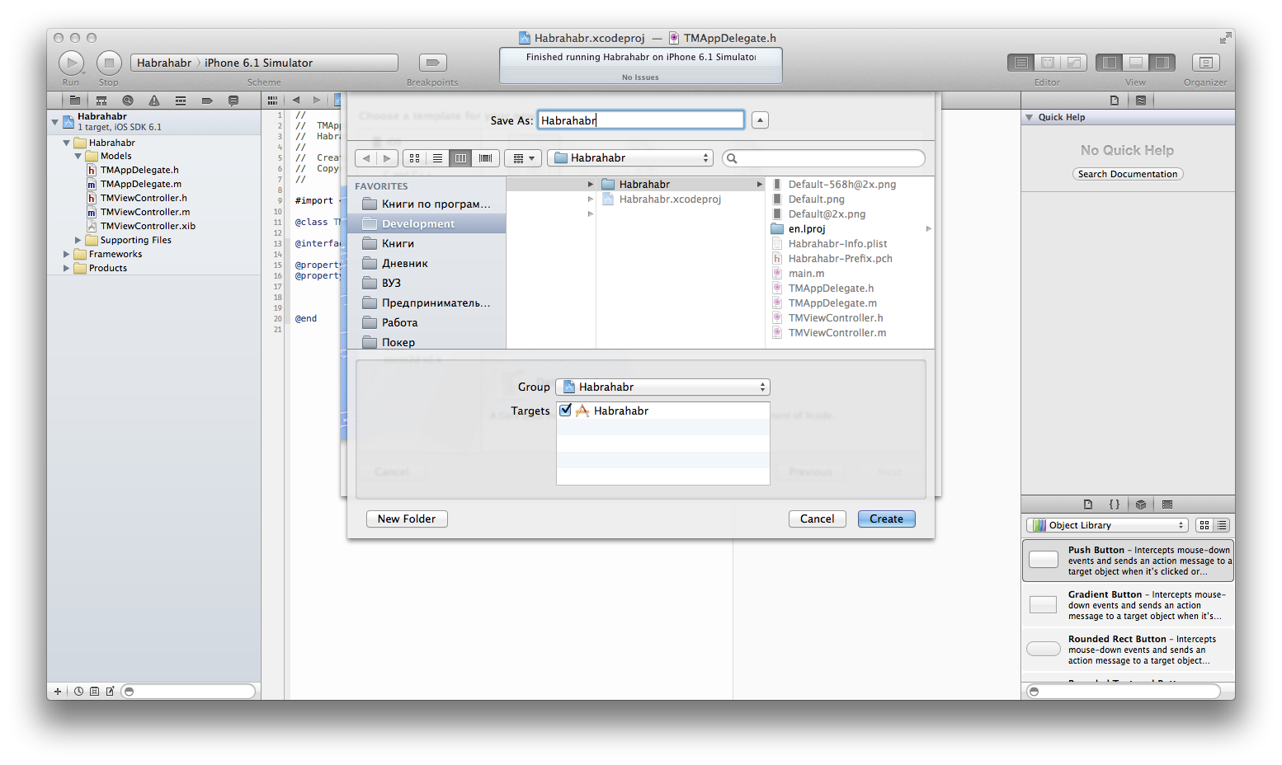Click the New Folder button

coord(407,519)
